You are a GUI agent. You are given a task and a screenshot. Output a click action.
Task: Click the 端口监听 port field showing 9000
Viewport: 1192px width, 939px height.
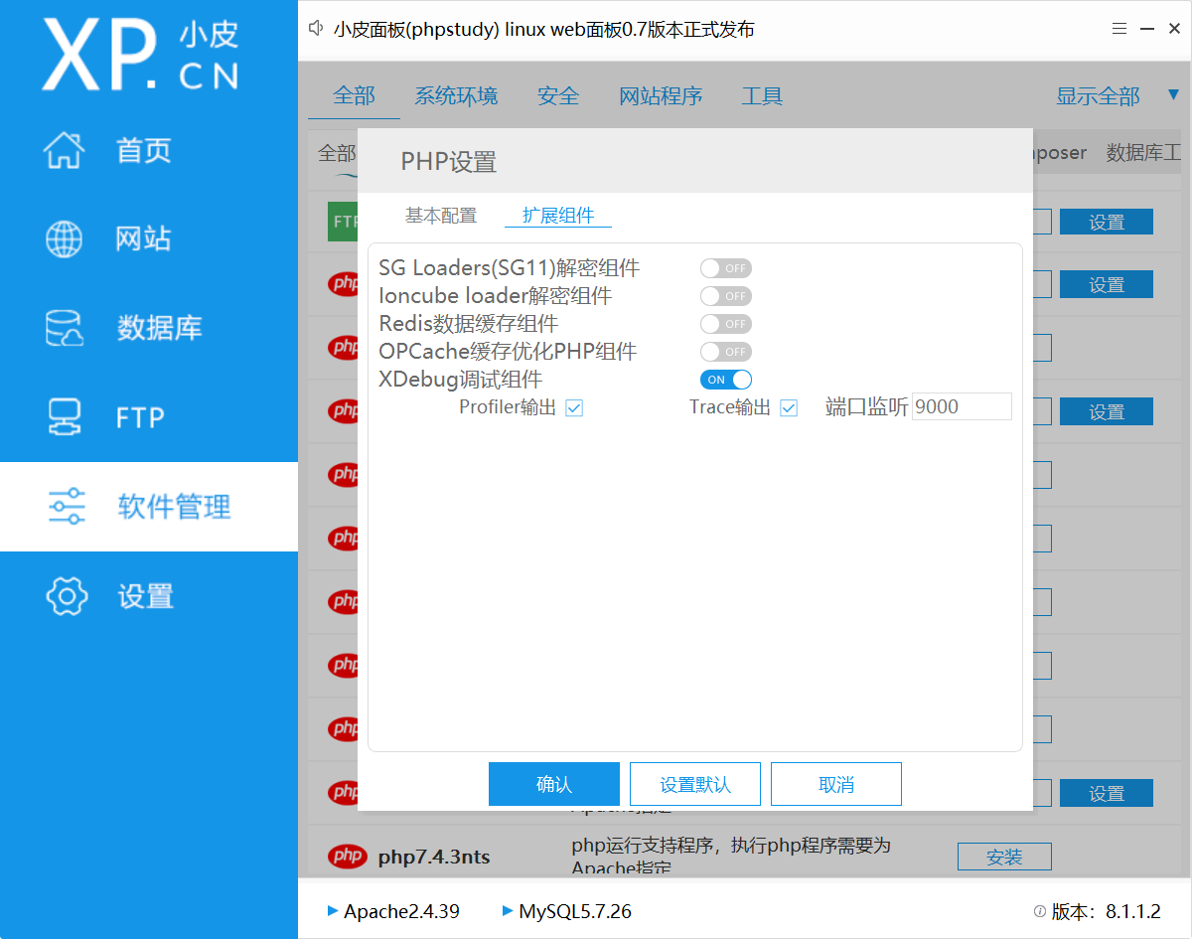pos(962,406)
